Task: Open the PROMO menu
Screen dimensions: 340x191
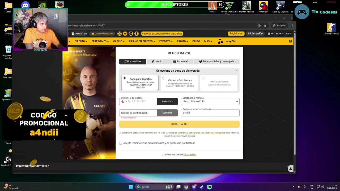Action: point(182,41)
